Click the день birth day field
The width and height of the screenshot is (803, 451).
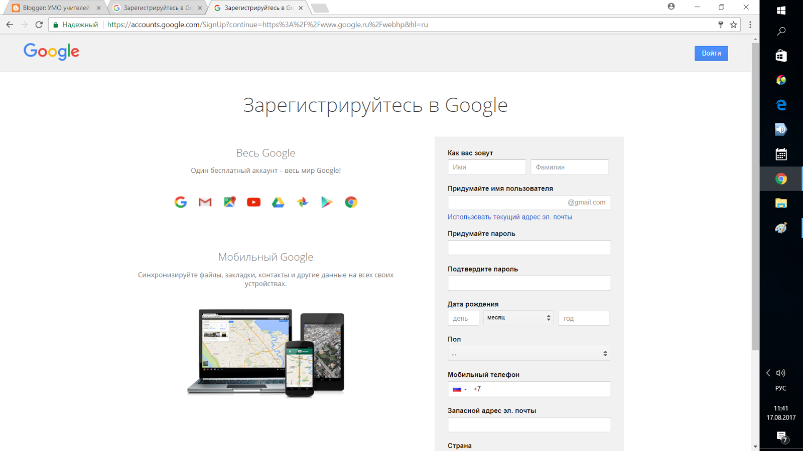463,318
